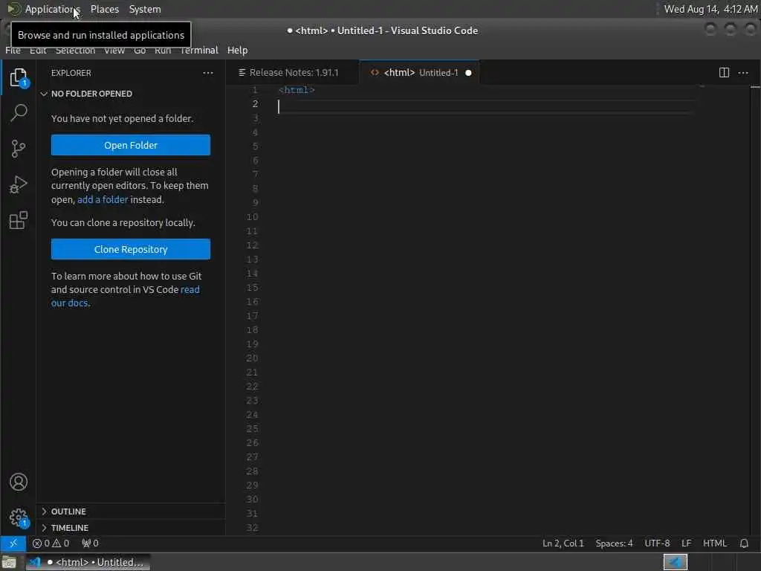Open the editor more actions ellipsis

coord(743,73)
